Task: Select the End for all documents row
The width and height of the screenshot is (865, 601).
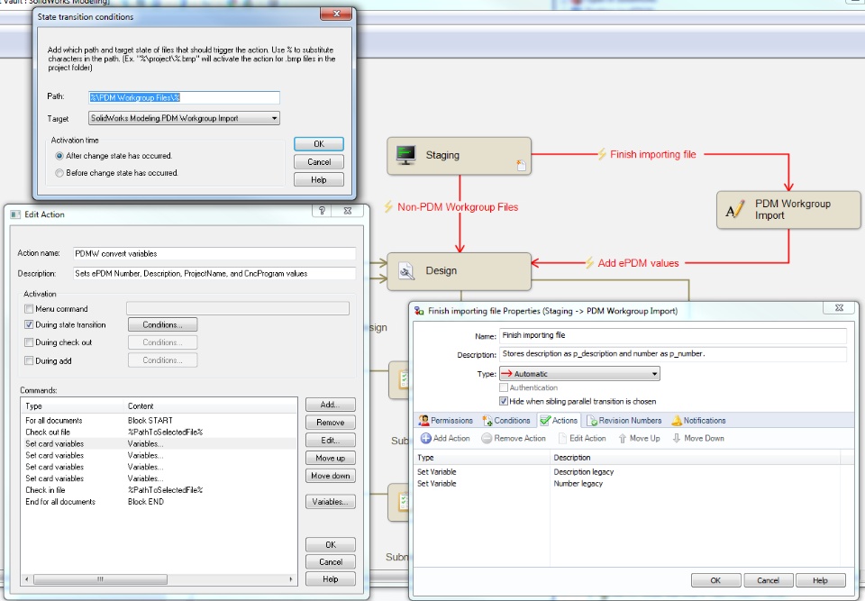Action: point(159,502)
